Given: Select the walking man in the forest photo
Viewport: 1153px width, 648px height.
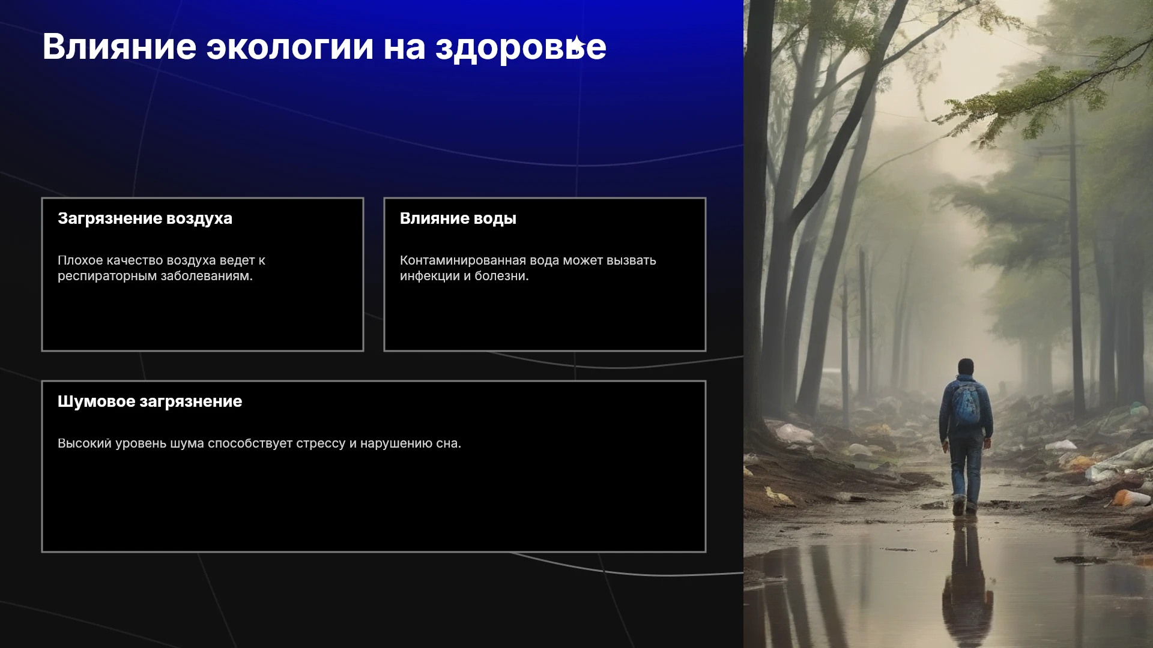Looking at the screenshot, I should point(966,437).
